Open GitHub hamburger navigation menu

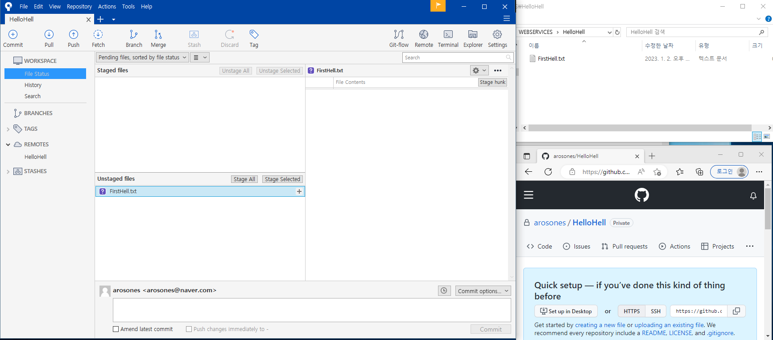pos(529,195)
